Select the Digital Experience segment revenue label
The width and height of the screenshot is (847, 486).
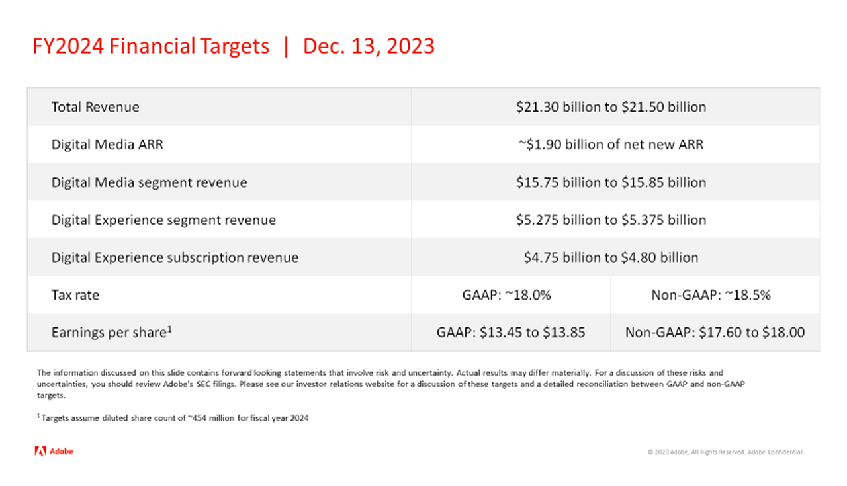pos(163,220)
